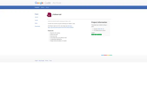Open Issues in the left sidebar
Image resolution: width=147 pixels, height=100 pixels.
[x=36, y=20]
